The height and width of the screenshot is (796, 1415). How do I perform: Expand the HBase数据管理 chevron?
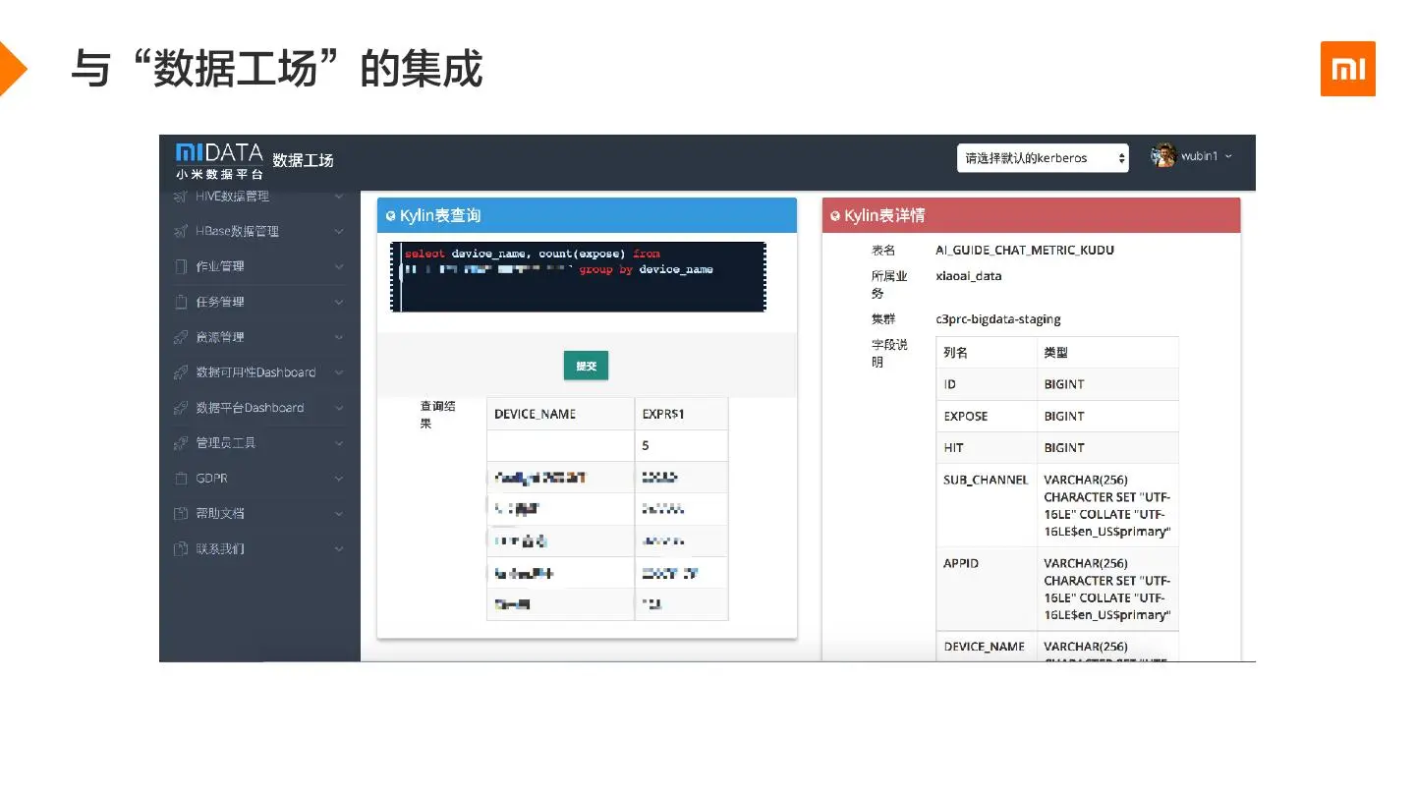tap(339, 232)
